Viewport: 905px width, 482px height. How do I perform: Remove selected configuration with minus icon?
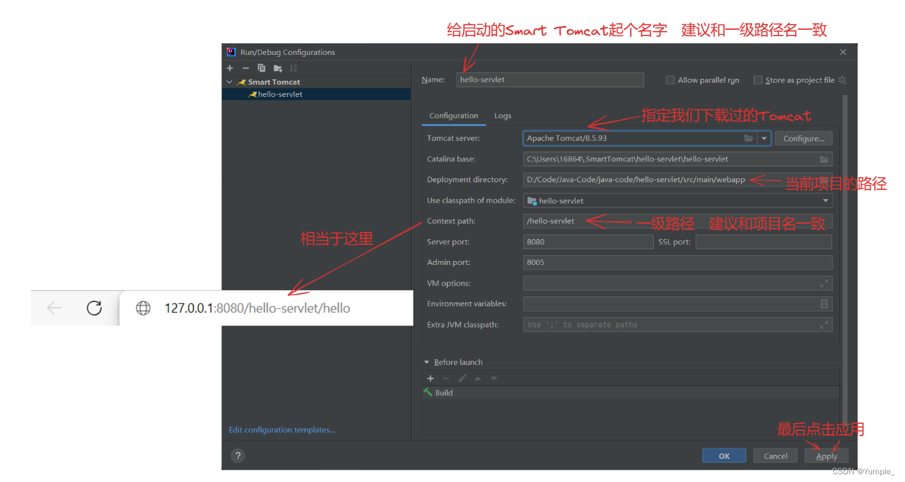click(x=245, y=68)
